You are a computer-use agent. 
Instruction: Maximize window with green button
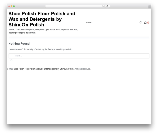pyautogui.click(x=14, y=6)
